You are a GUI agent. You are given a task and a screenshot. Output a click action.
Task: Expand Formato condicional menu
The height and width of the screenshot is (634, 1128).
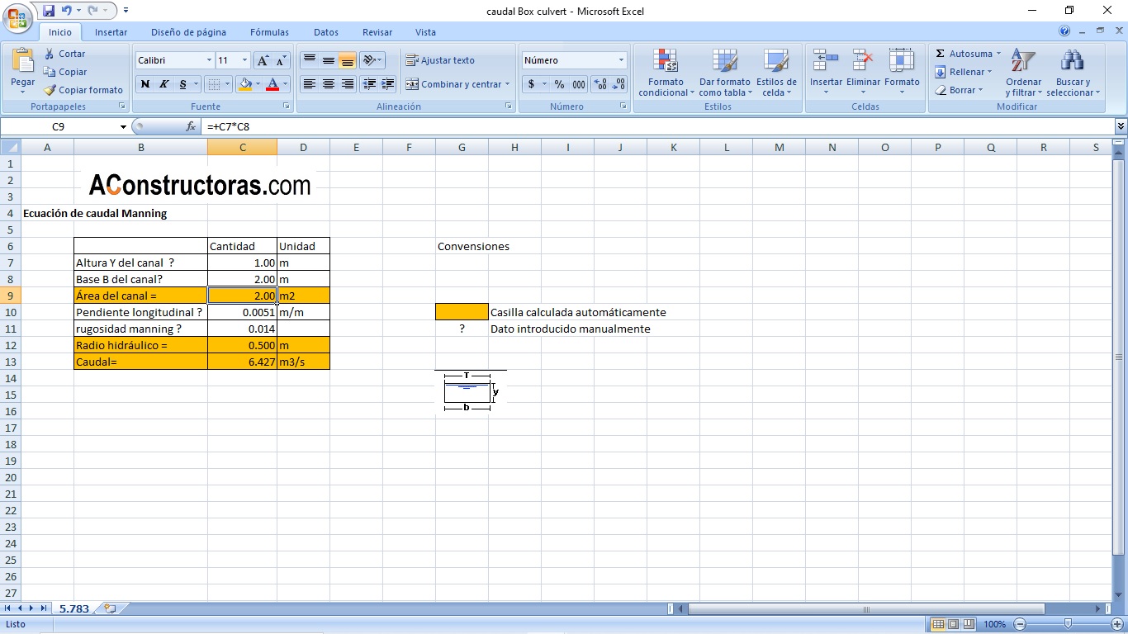point(666,73)
